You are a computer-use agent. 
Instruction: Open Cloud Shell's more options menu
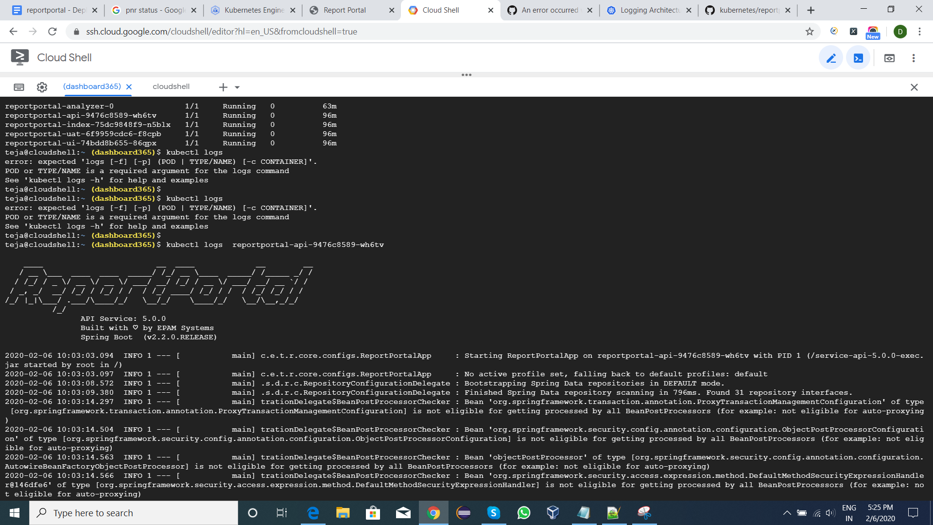[x=914, y=57]
